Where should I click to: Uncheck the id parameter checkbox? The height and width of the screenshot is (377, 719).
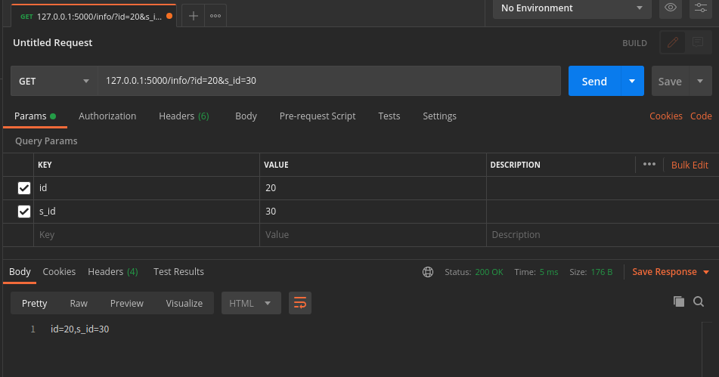coord(24,188)
